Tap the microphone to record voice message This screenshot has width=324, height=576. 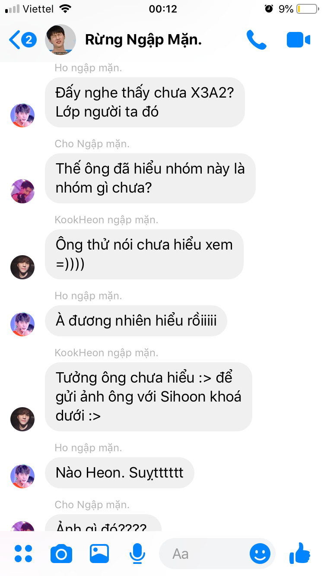(137, 554)
